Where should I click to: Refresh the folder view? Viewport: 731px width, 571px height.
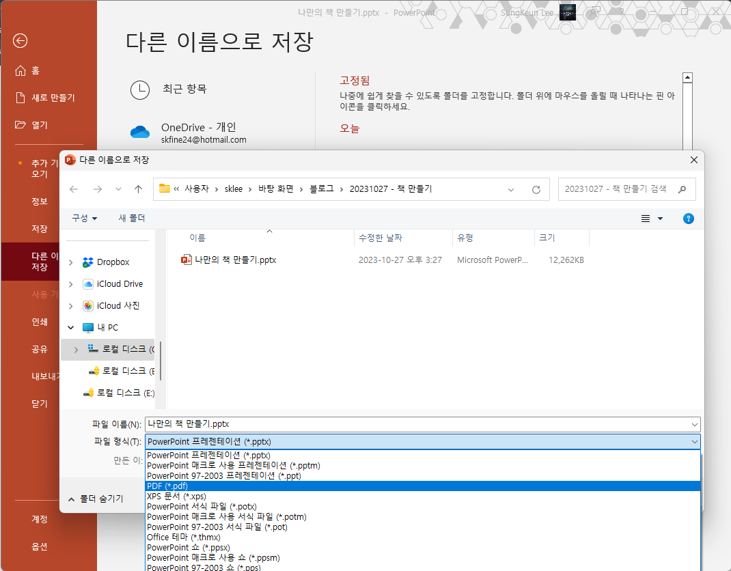(536, 189)
